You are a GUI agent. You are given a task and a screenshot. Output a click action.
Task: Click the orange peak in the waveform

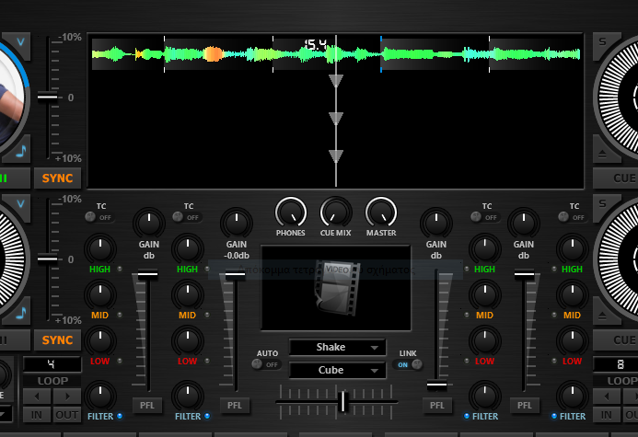pos(213,54)
